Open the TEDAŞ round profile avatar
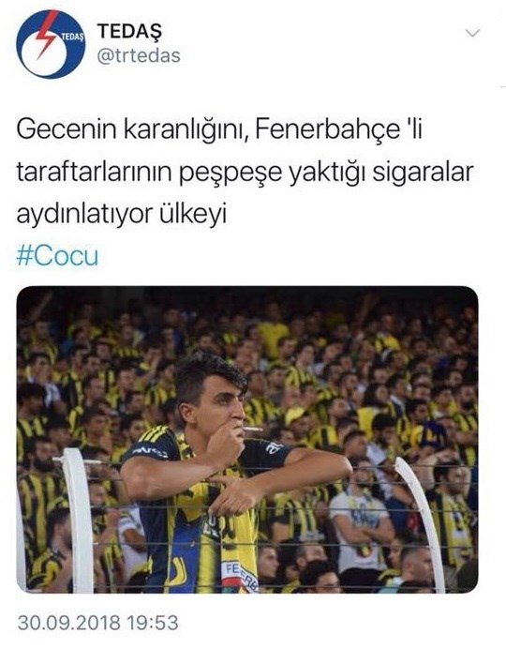The width and height of the screenshot is (506, 649). [51, 44]
